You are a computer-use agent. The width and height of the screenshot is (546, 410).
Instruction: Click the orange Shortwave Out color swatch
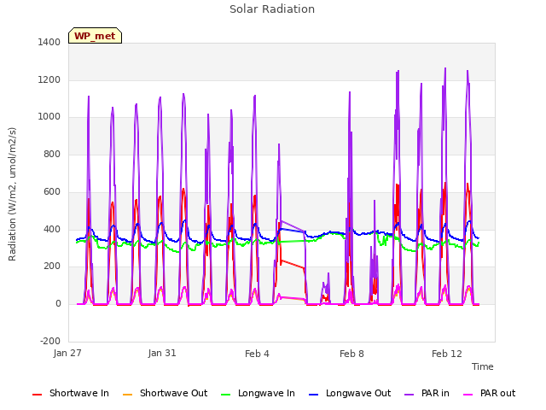pyautogui.click(x=128, y=395)
